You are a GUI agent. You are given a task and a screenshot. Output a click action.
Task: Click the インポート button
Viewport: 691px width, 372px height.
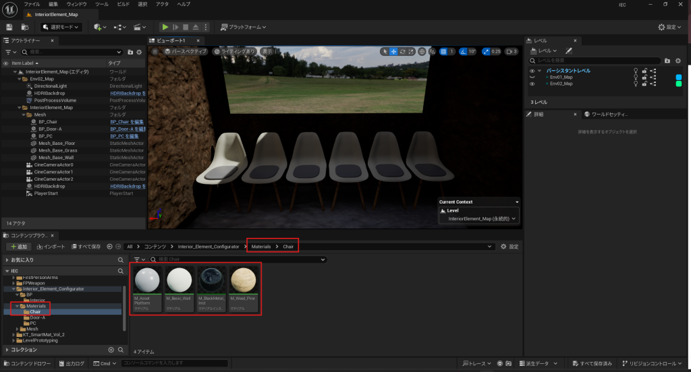coord(51,247)
